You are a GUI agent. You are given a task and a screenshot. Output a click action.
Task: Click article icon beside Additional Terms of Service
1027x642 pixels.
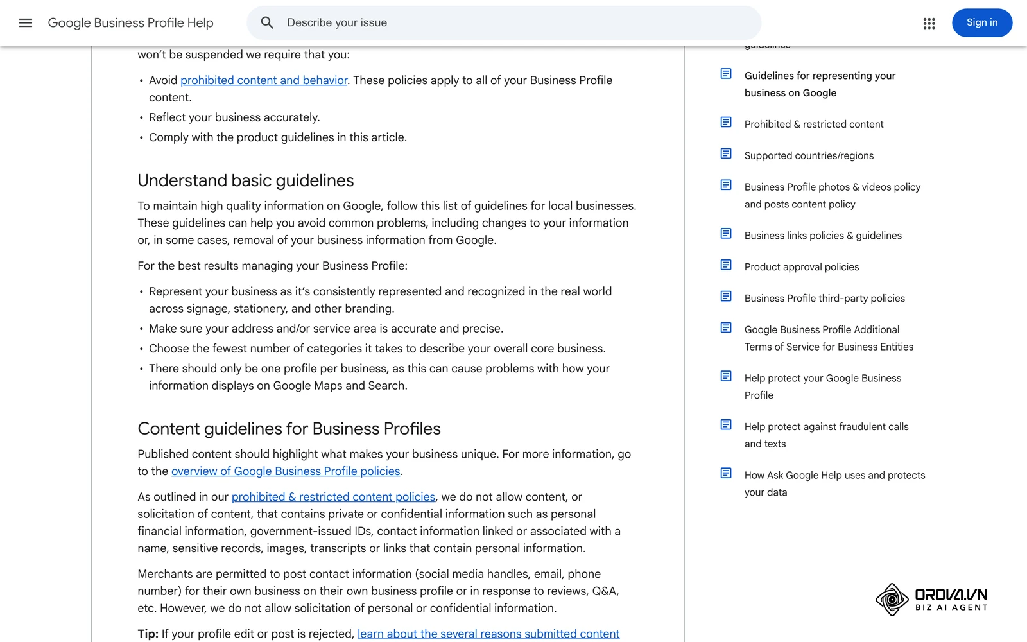tap(726, 327)
